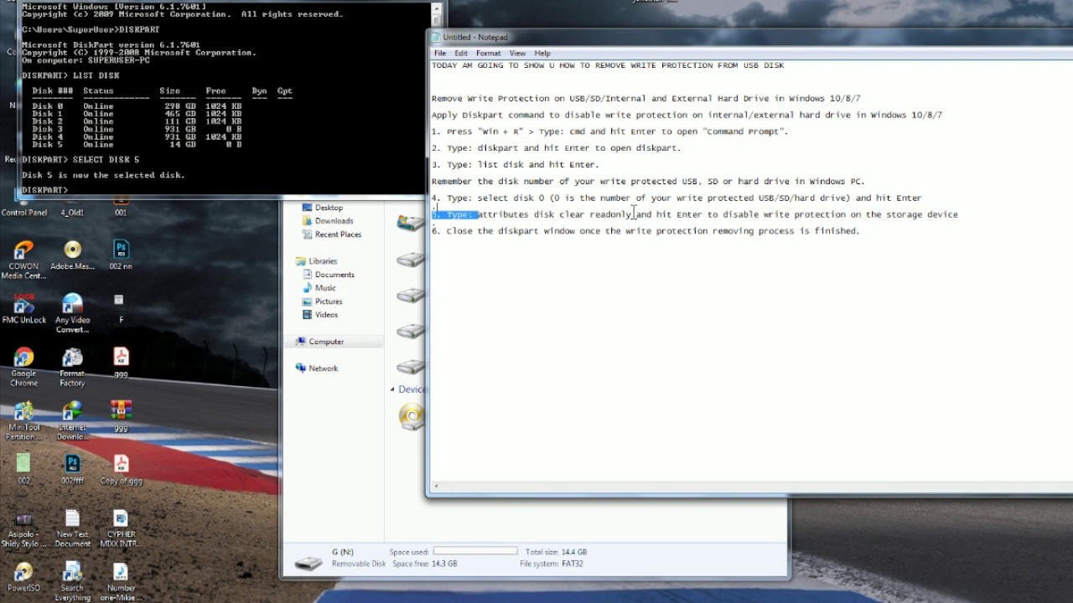Select the DVD drive icon under Devices
The height and width of the screenshot is (603, 1073).
pyautogui.click(x=412, y=416)
